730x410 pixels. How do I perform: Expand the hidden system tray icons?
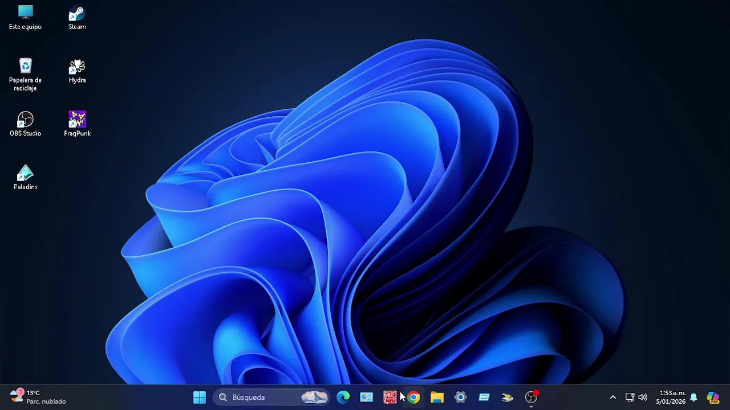coord(613,397)
